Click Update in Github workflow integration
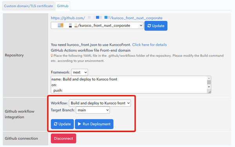Viewport: 235px width, 147px height. point(62,124)
